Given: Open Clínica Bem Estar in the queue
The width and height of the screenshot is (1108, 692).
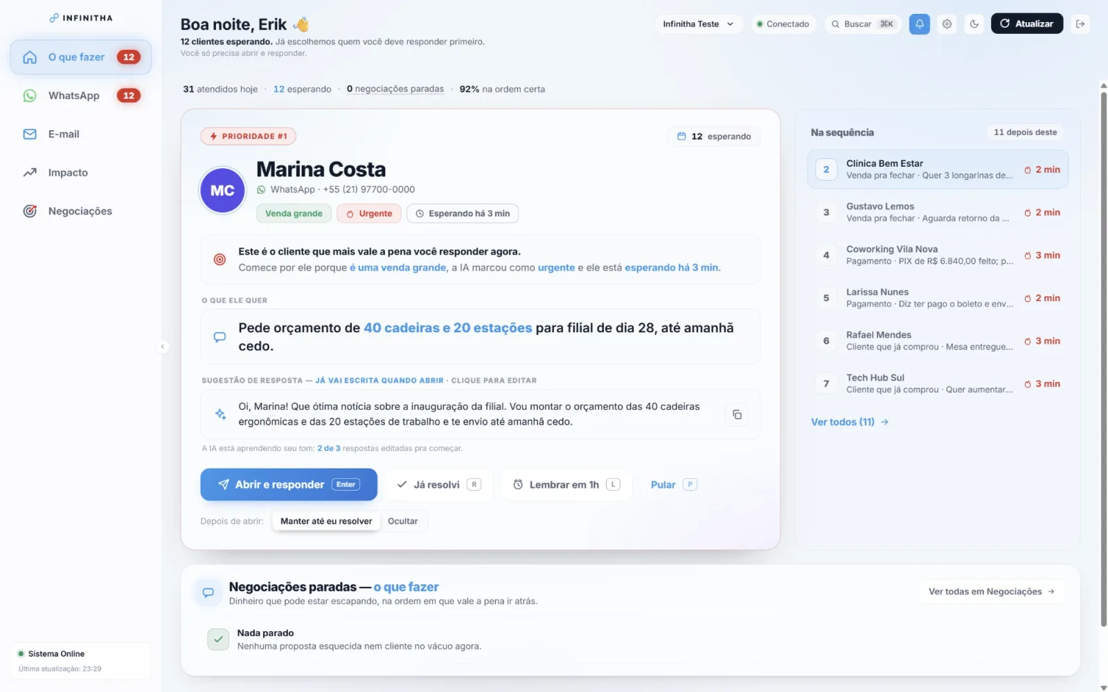Looking at the screenshot, I should tap(938, 170).
